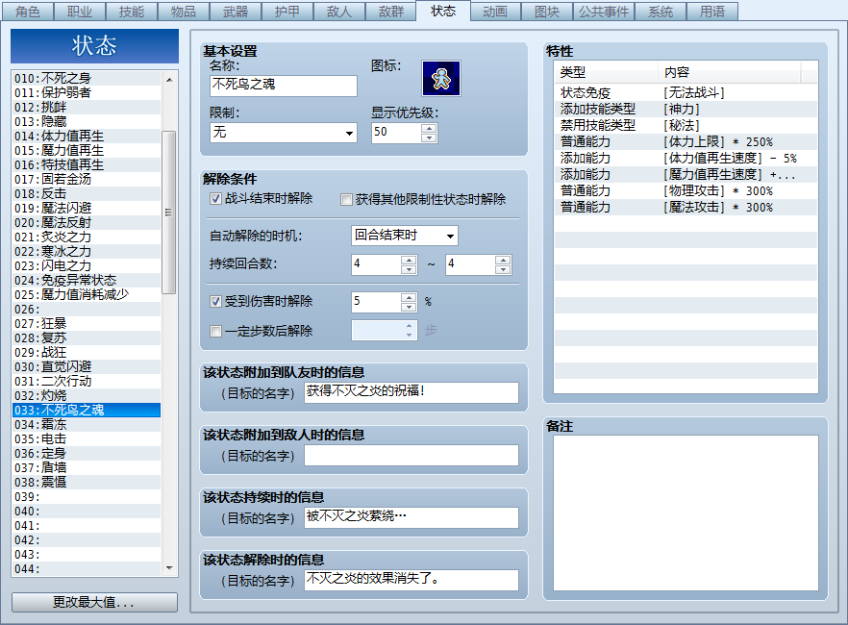Select the 状态免疫 [无法战斗] trait row
Viewport: 848px width, 625px height.
(686, 93)
